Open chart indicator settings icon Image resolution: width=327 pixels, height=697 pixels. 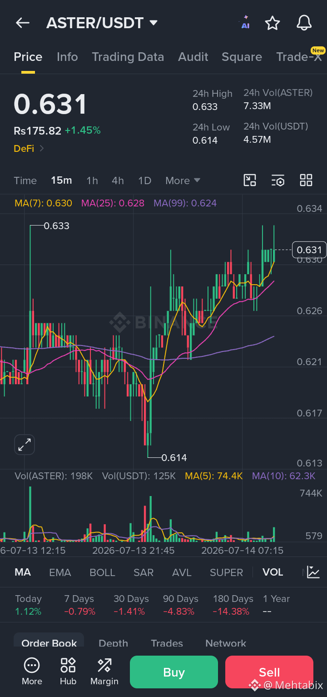point(278,181)
